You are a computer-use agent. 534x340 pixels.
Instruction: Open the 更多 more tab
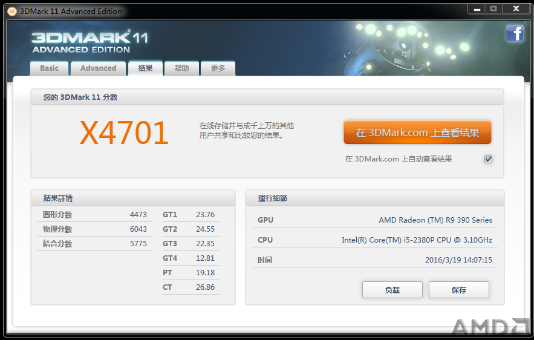coord(218,68)
